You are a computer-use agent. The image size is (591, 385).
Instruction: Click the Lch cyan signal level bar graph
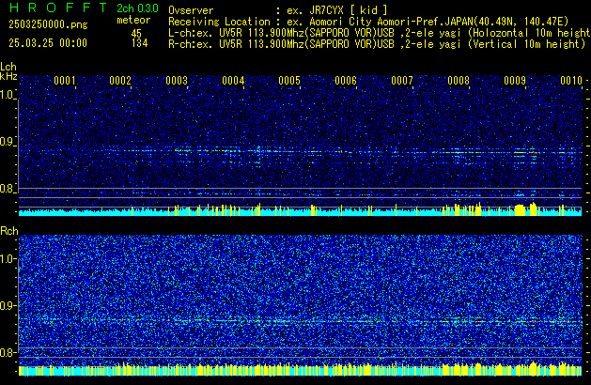point(301,210)
